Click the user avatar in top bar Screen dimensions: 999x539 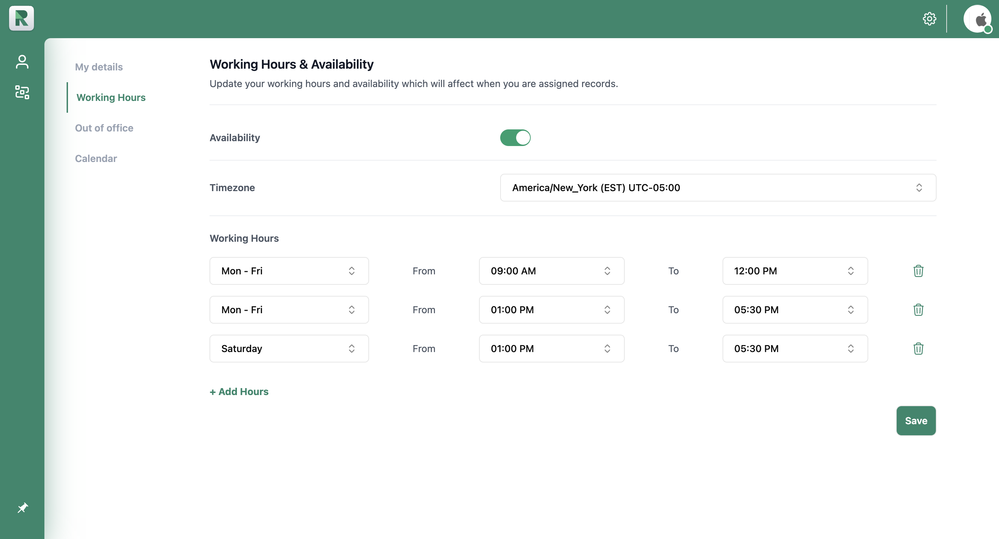(x=977, y=19)
